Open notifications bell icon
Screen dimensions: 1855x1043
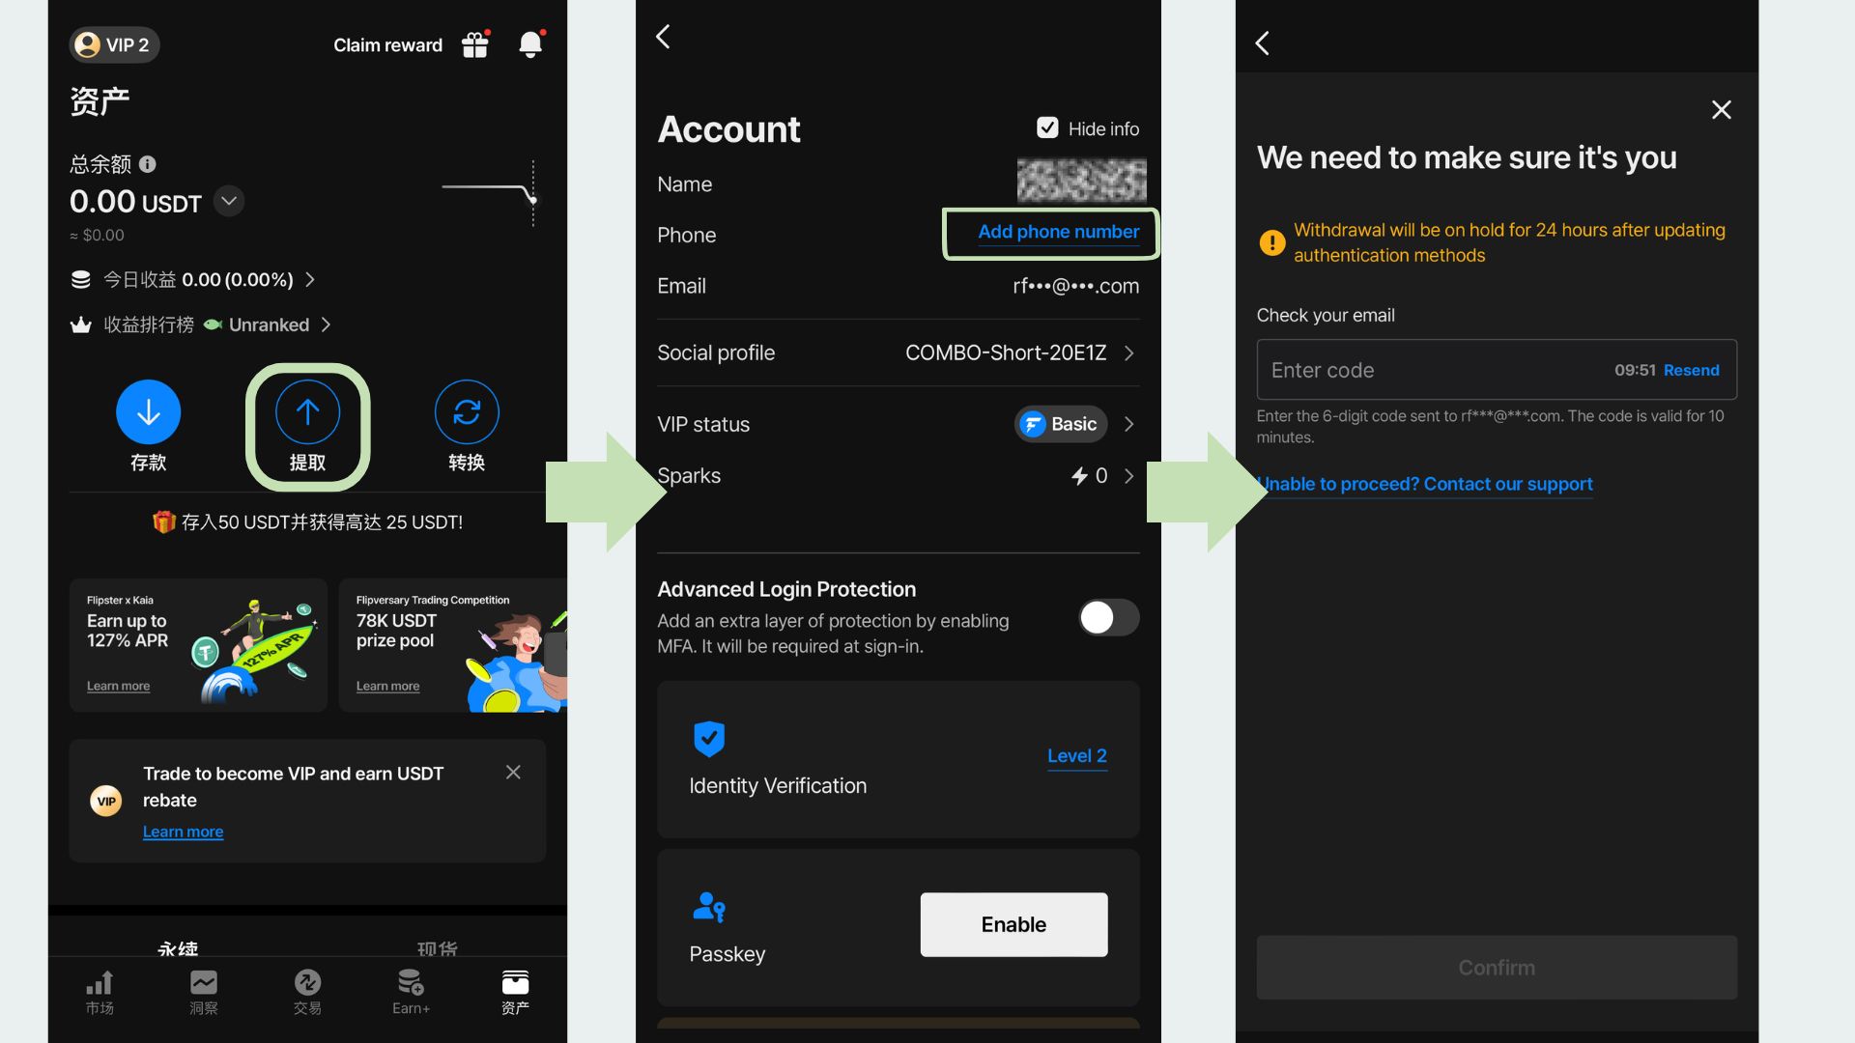coord(530,44)
